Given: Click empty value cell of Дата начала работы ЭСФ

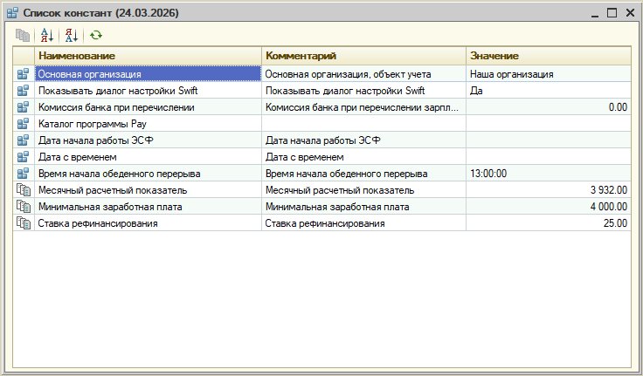Looking at the screenshot, I should pos(549,140).
